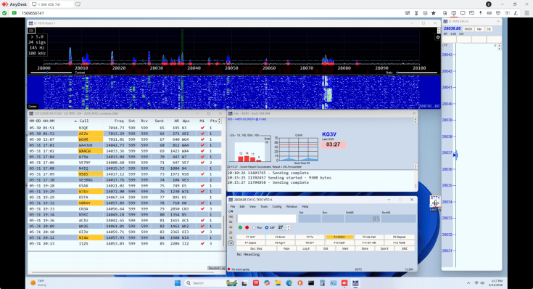
Task: Click the Wipe button
Action: [x=286, y=249]
